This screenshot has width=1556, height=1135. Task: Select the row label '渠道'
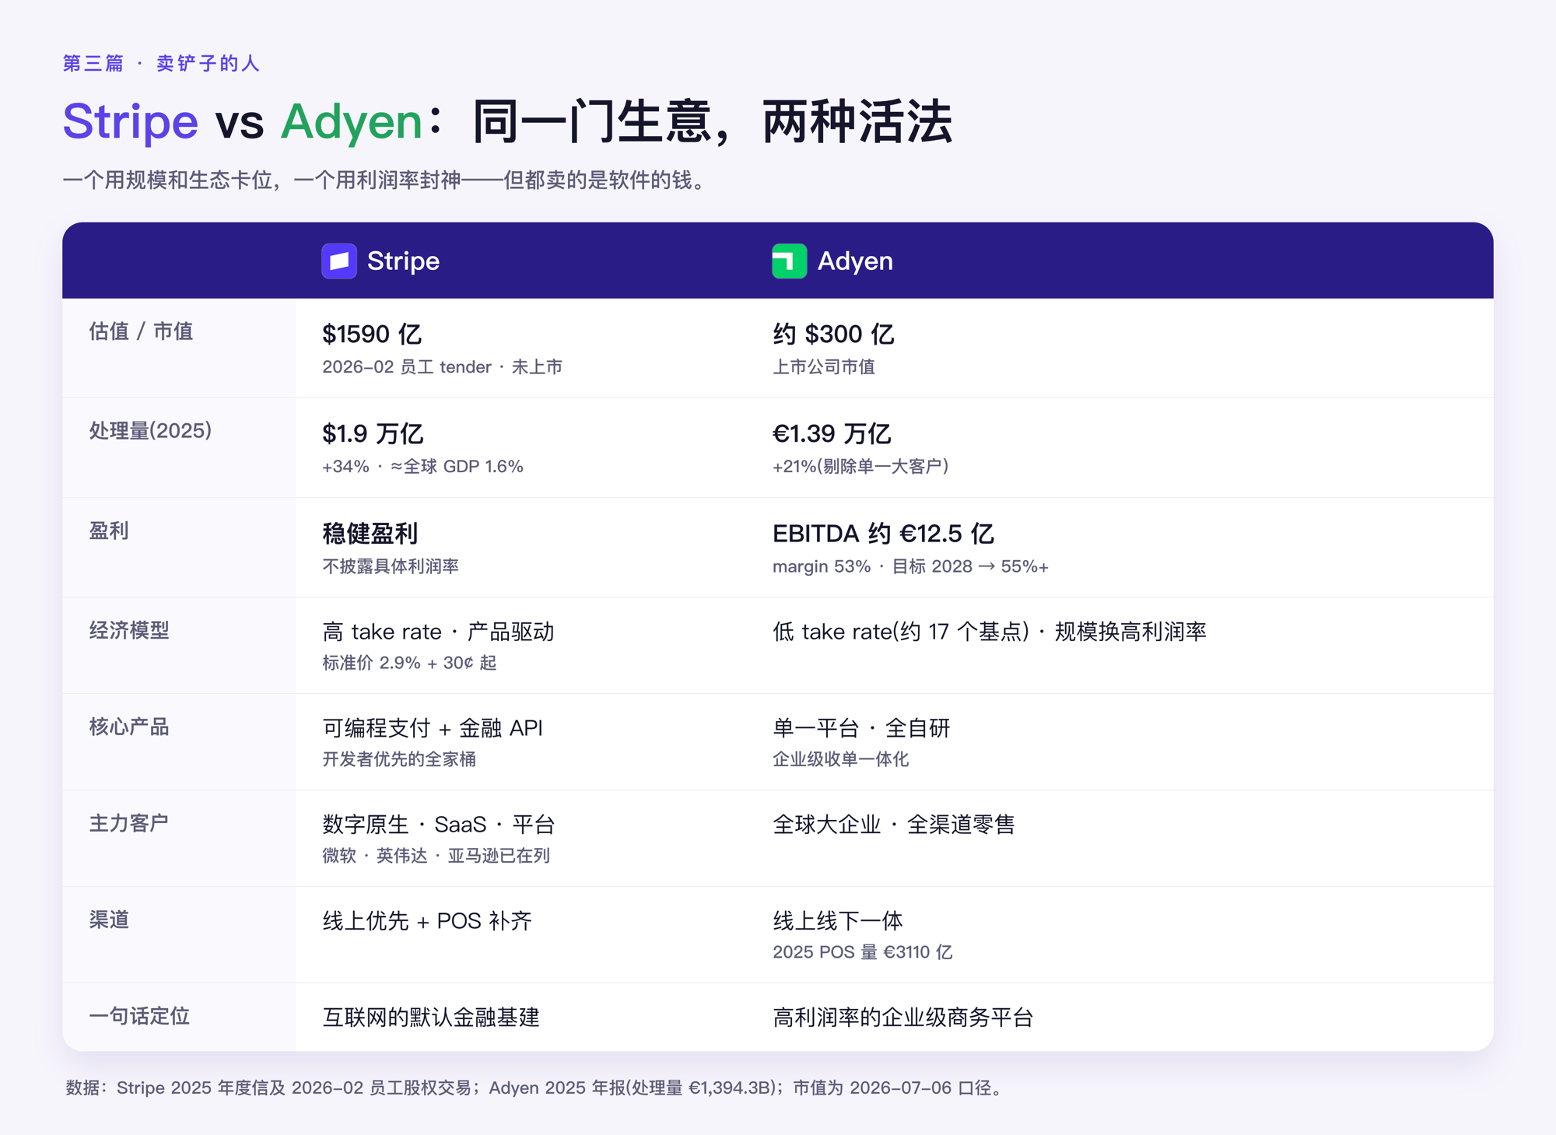tap(109, 920)
